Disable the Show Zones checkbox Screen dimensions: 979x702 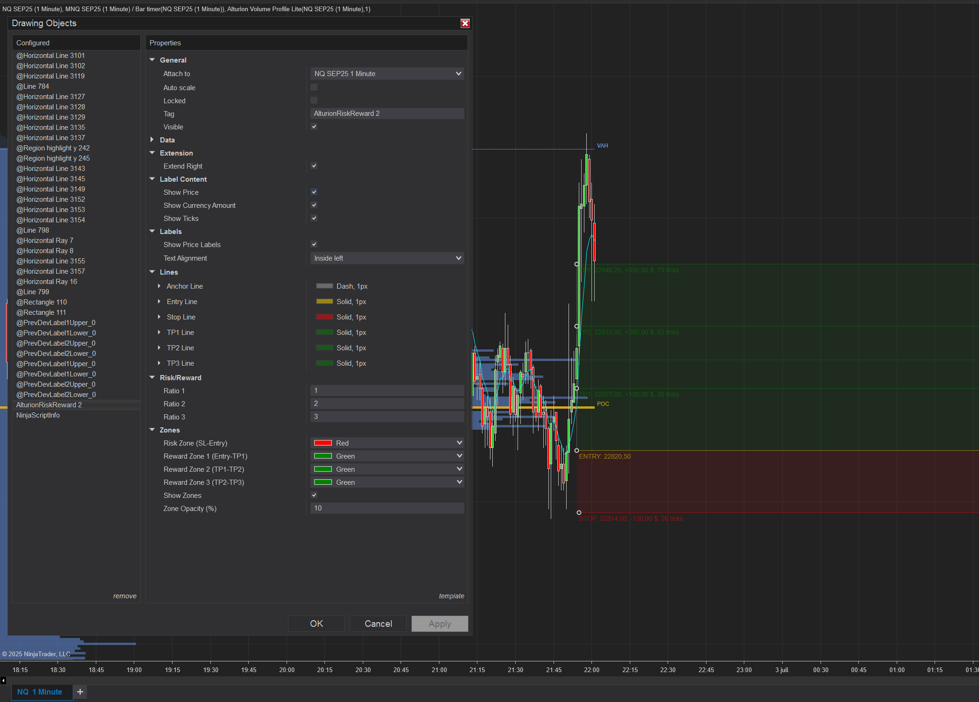click(314, 495)
